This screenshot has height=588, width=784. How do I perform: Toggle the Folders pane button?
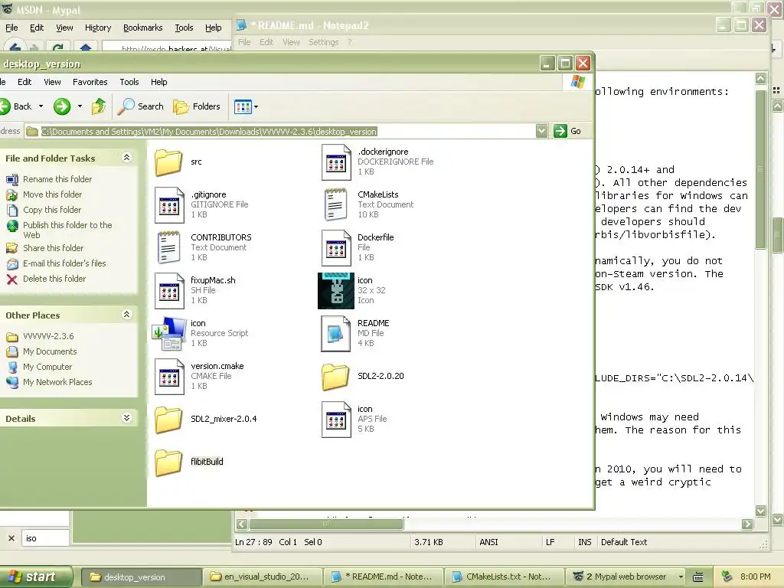pos(197,106)
